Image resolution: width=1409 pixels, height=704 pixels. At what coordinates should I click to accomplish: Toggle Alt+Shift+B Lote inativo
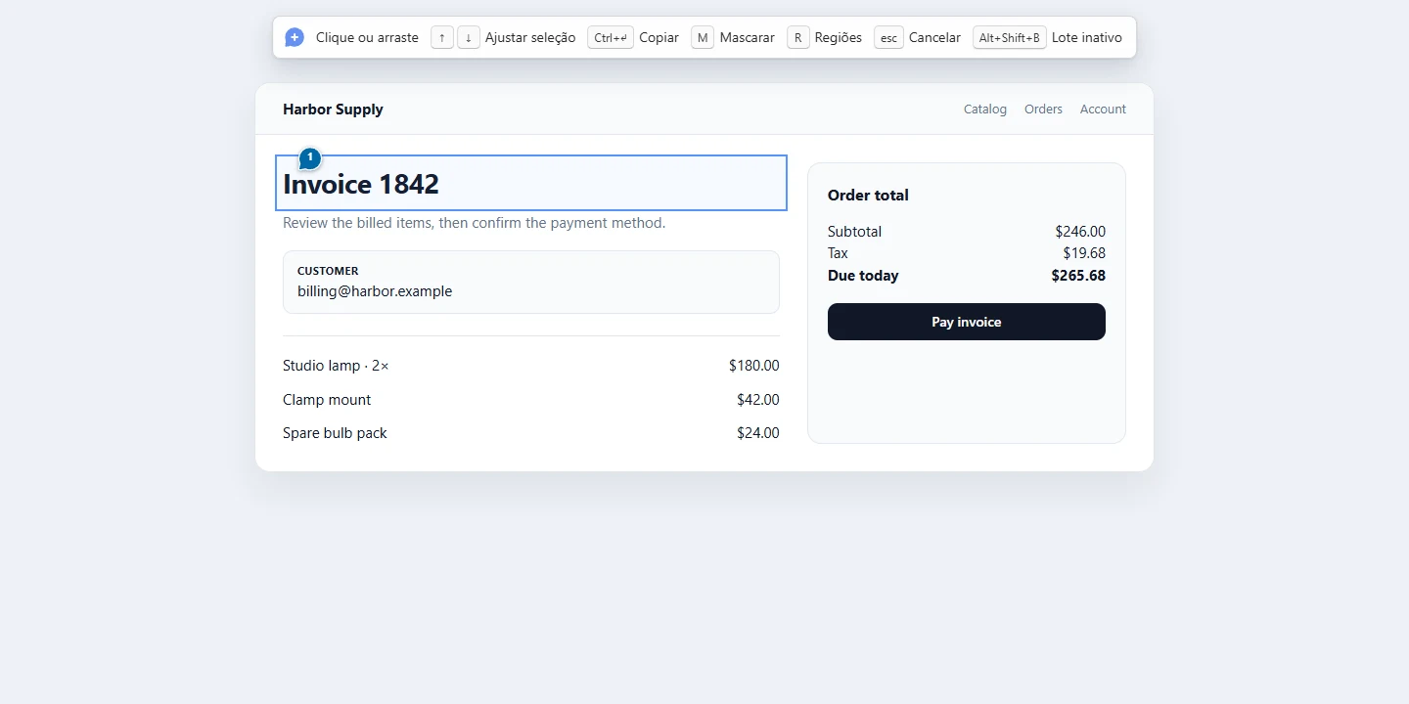[x=1047, y=37]
